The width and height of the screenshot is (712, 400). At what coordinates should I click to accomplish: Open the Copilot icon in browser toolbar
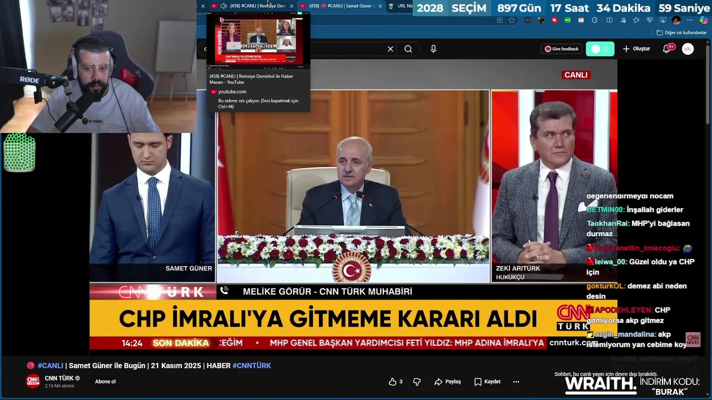coord(704,20)
